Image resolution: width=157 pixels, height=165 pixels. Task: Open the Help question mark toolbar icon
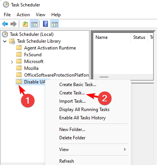point(45,24)
